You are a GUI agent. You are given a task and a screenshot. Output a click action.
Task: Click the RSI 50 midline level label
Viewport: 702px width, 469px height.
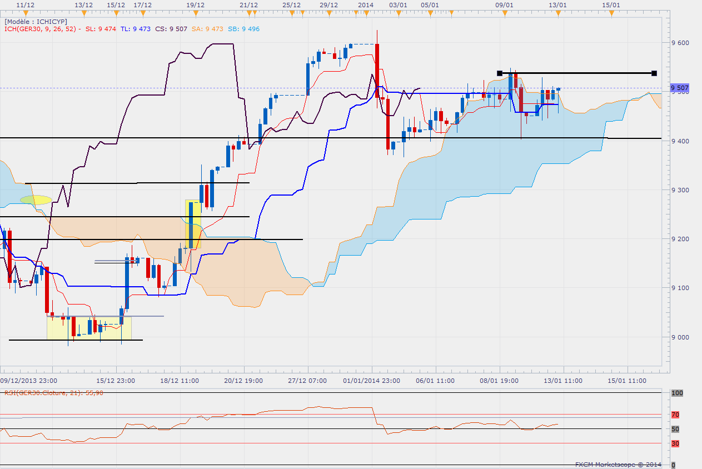(x=675, y=429)
